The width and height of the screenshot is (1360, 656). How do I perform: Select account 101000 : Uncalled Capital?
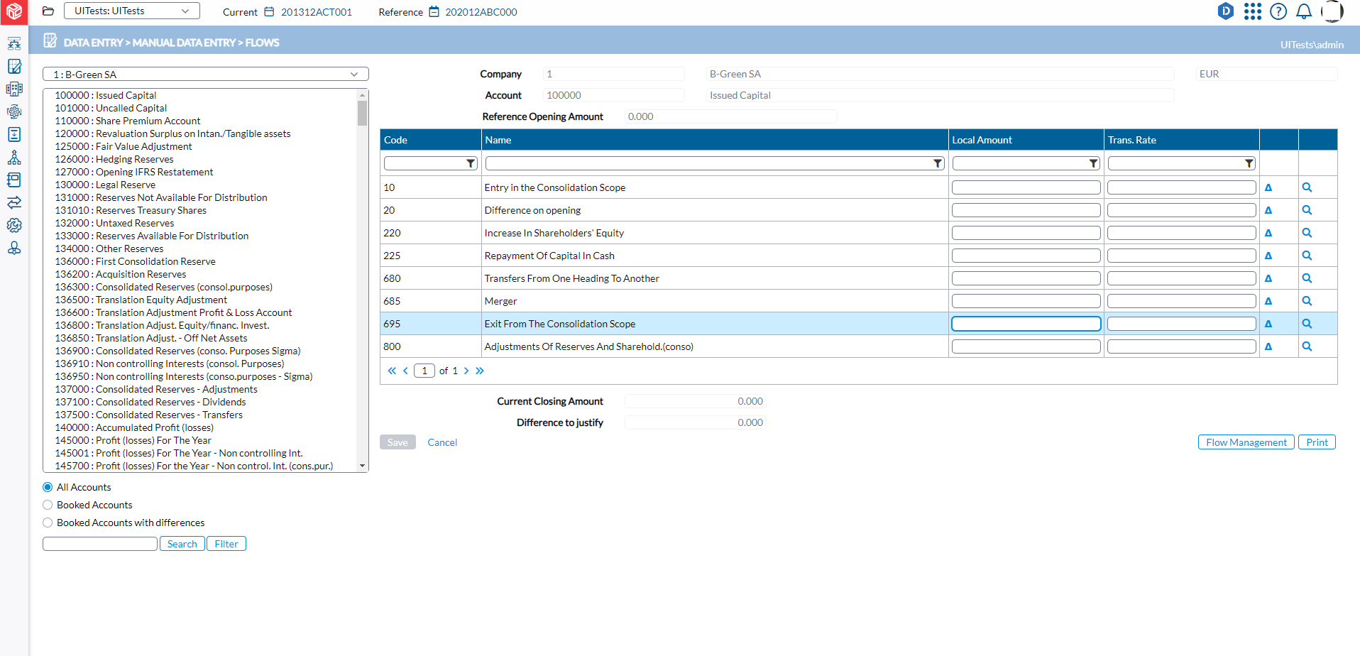[x=111, y=108]
